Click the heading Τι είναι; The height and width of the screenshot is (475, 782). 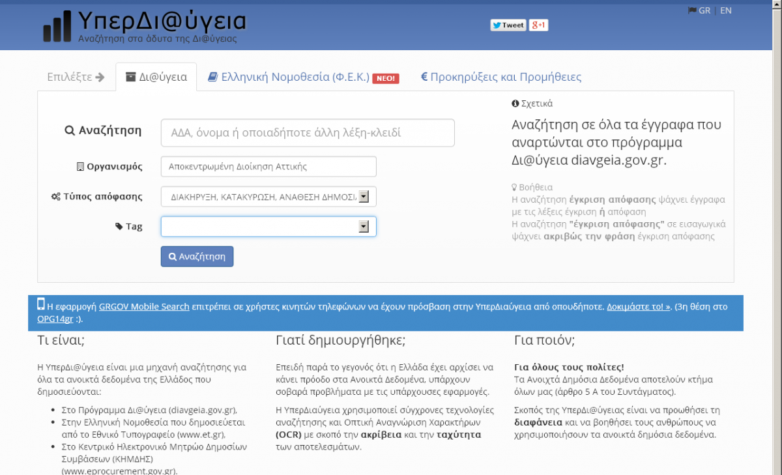[x=61, y=340]
